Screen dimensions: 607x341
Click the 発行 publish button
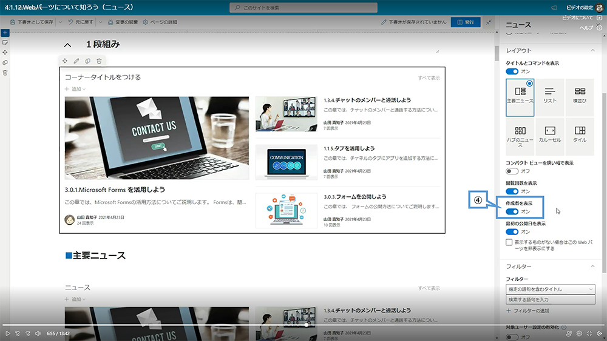pos(466,22)
